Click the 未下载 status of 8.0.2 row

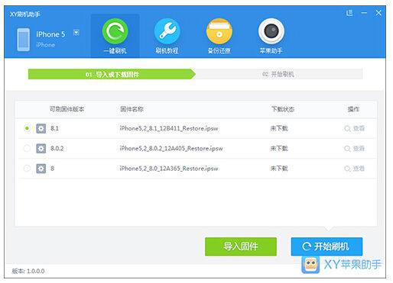[x=279, y=149]
